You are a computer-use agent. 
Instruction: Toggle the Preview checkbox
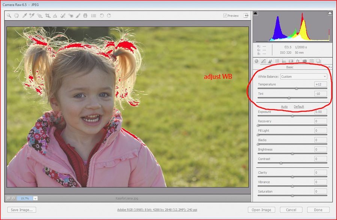point(225,16)
